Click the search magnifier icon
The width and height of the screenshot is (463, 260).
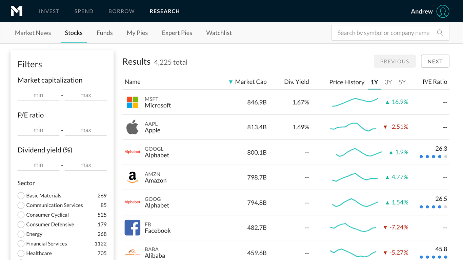[x=440, y=33]
